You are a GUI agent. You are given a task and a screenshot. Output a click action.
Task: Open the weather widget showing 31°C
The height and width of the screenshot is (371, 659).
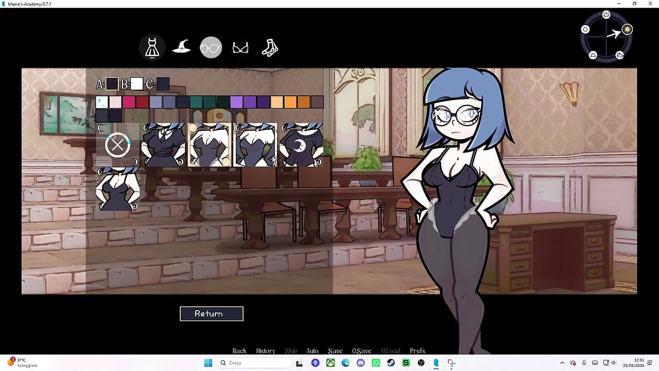[x=22, y=362]
